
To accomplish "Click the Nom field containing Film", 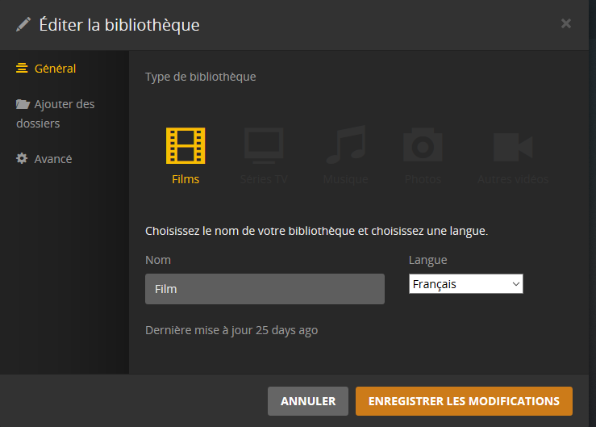I will click(265, 289).
